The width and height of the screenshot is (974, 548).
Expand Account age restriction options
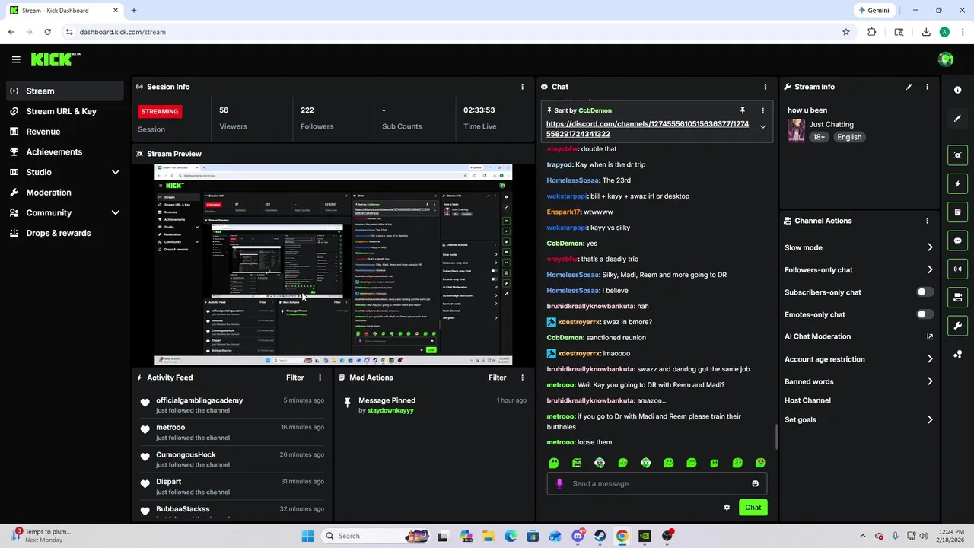click(930, 359)
